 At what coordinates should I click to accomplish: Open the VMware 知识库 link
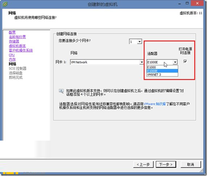click(154, 104)
